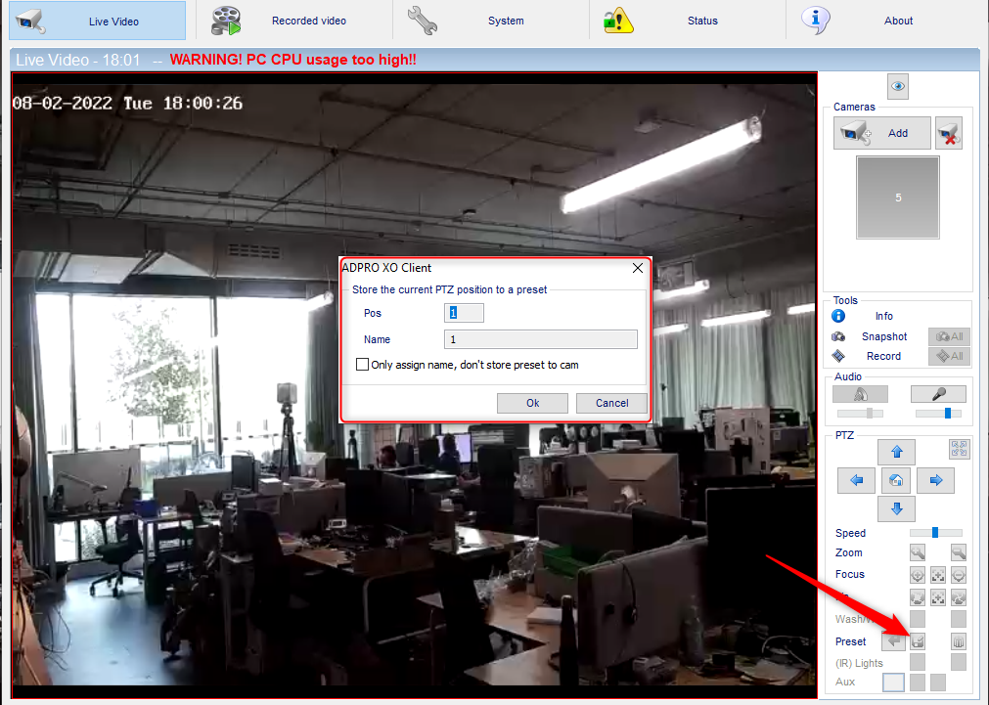Image resolution: width=989 pixels, height=705 pixels.
Task: Toggle the speaker listen audio button
Action: (860, 394)
